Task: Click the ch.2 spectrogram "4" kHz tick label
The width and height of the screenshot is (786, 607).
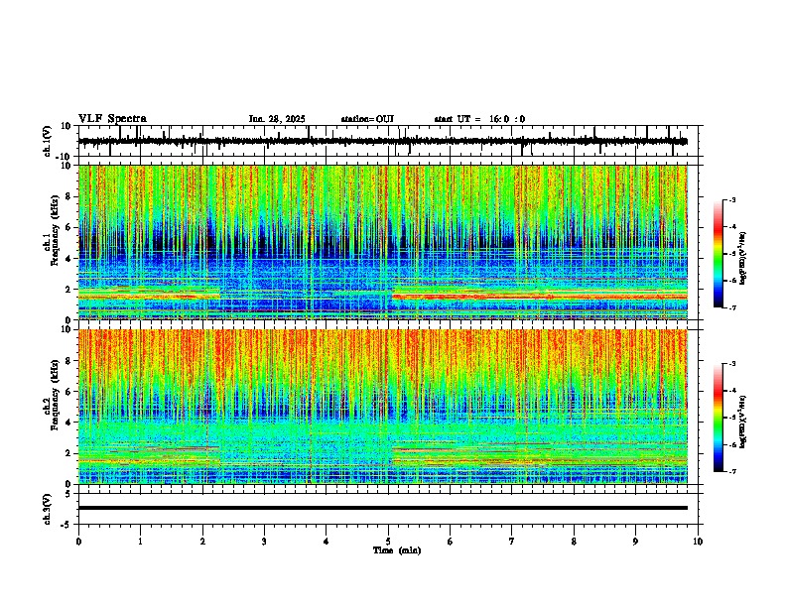Action: click(68, 423)
